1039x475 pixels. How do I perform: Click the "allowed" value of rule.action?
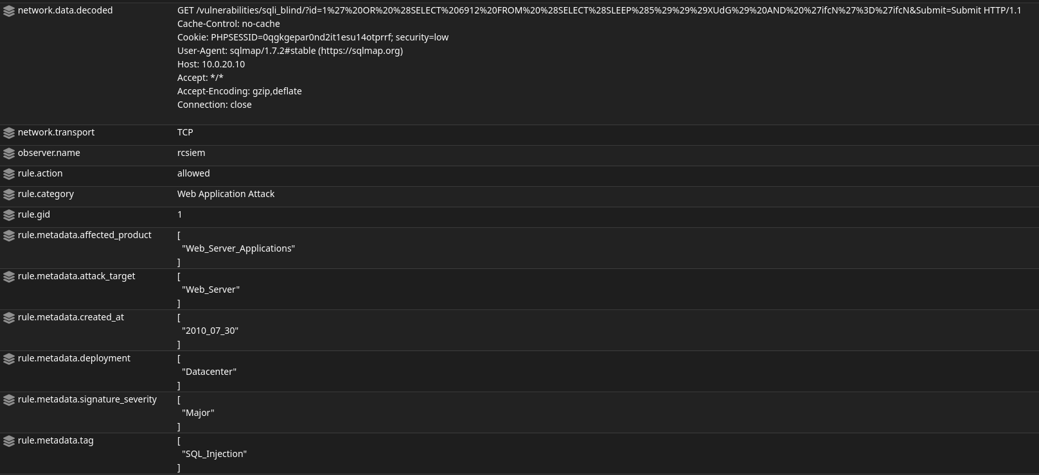tap(193, 173)
